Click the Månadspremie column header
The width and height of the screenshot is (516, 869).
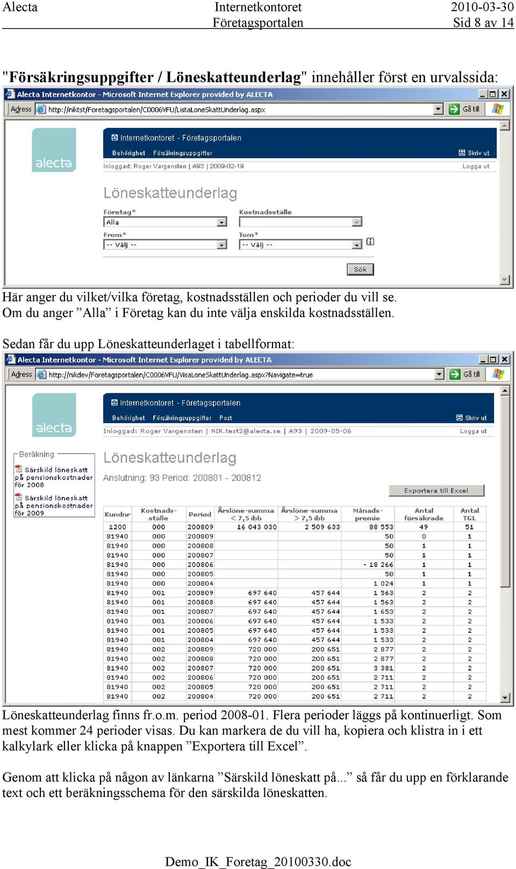[x=368, y=514]
